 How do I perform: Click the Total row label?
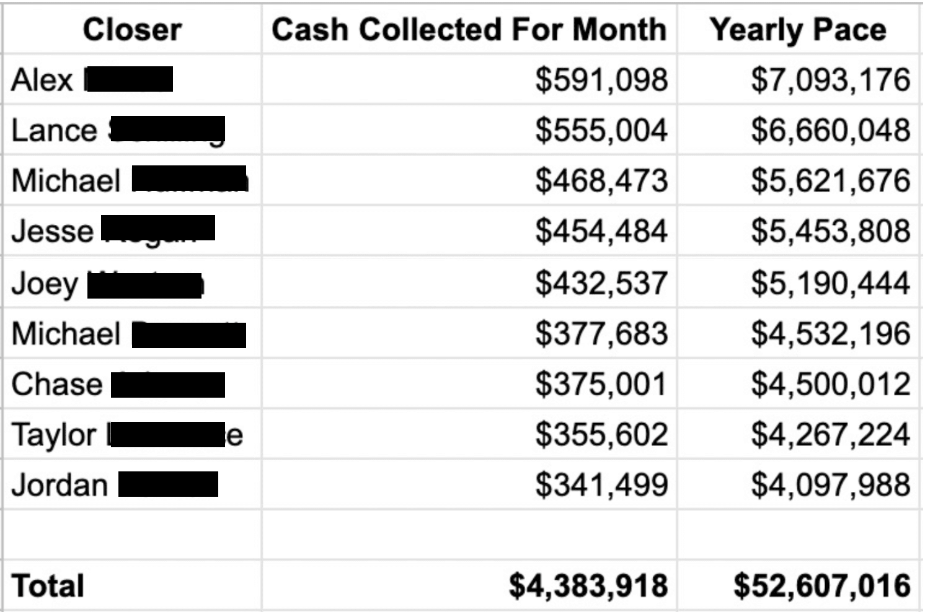[x=48, y=586]
